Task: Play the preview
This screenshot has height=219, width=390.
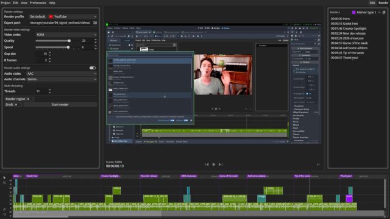Action: (x=214, y=164)
